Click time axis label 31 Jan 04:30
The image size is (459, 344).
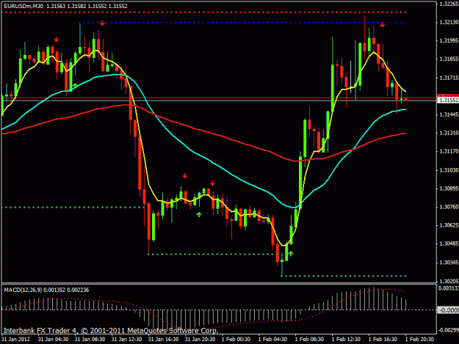(53, 339)
